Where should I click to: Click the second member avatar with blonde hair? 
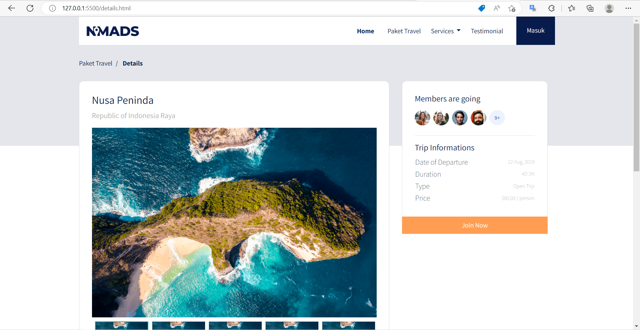(441, 118)
